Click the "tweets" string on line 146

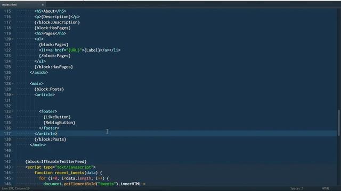click(x=107, y=184)
